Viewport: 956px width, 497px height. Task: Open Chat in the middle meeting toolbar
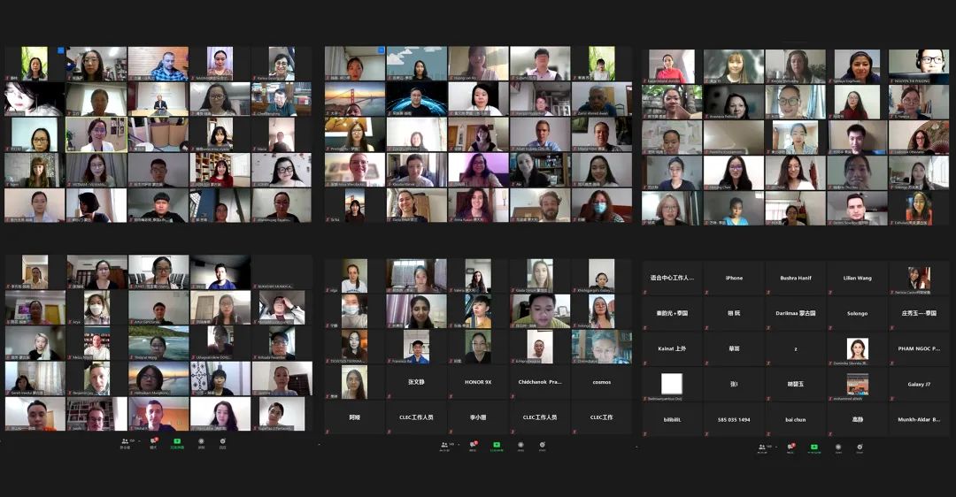tap(473, 446)
